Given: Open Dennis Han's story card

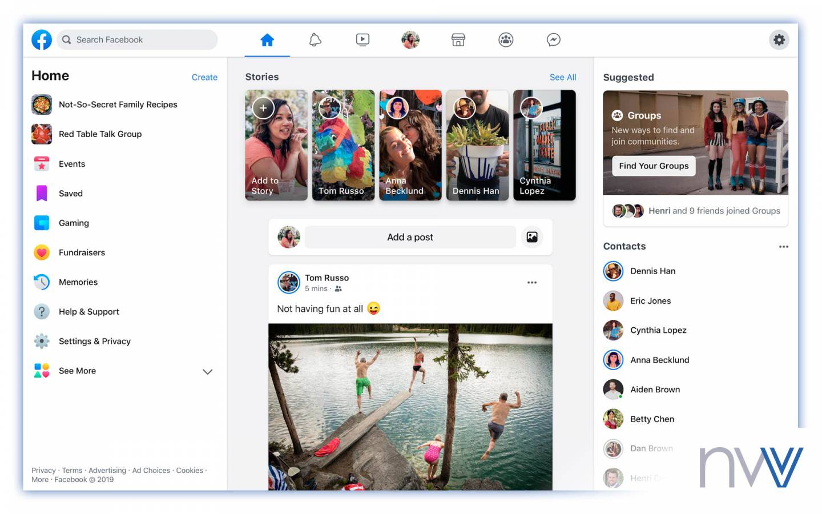Looking at the screenshot, I should pos(477,145).
